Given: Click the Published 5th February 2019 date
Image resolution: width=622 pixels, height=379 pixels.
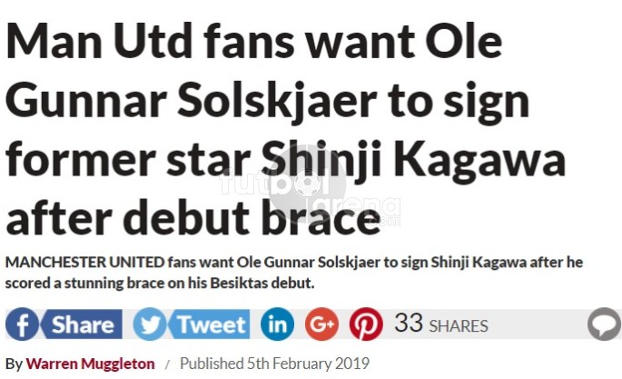Looking at the screenshot, I should [x=274, y=364].
